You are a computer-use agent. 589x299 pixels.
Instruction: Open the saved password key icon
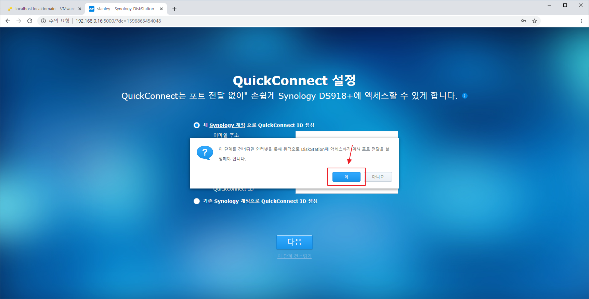pyautogui.click(x=524, y=21)
